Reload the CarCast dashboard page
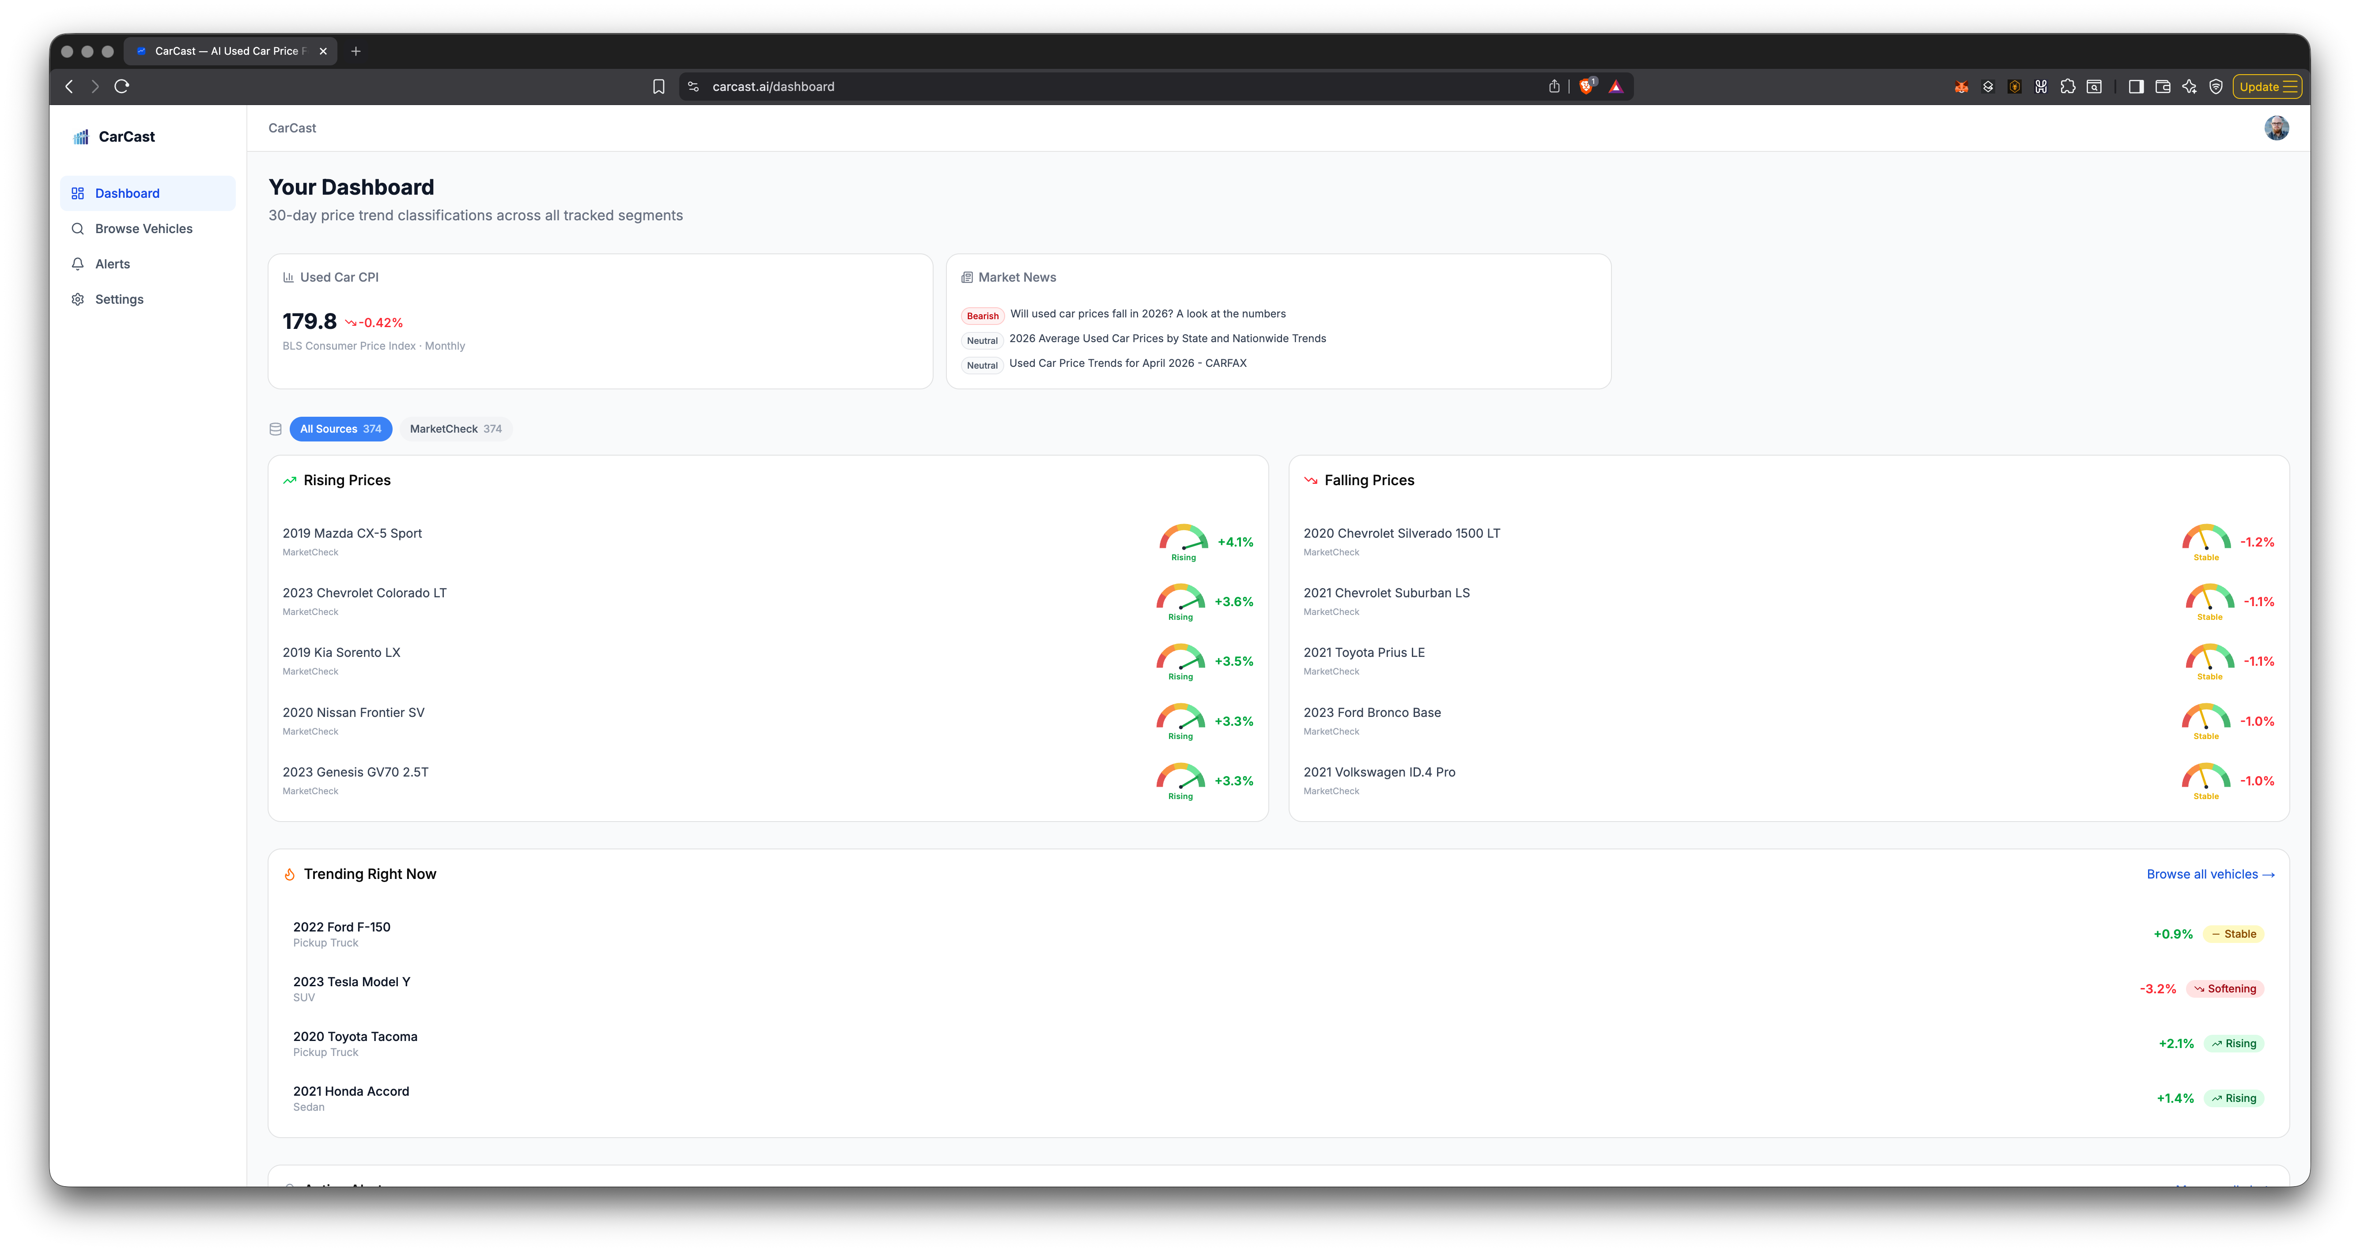 (x=122, y=86)
